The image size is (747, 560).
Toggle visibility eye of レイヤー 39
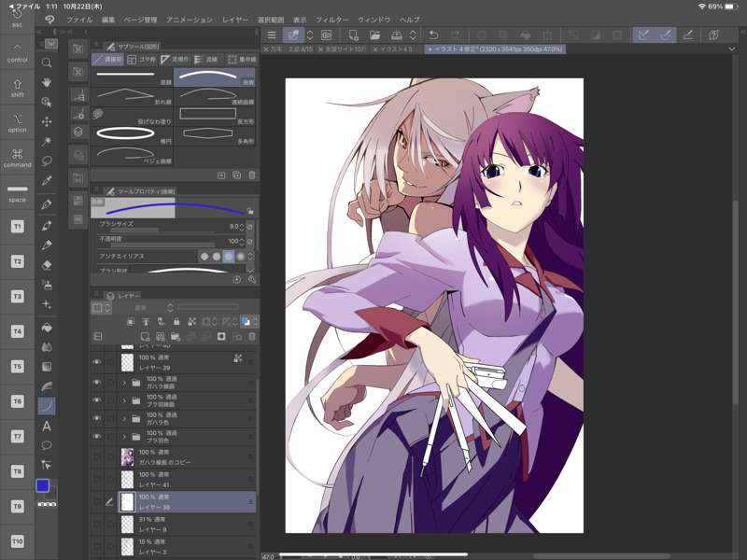click(x=97, y=362)
